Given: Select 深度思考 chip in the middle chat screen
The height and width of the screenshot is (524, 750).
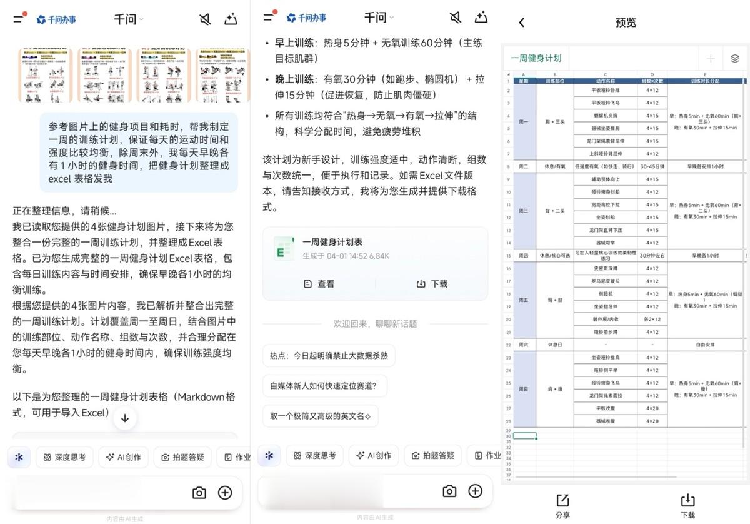Looking at the screenshot, I should pos(315,456).
